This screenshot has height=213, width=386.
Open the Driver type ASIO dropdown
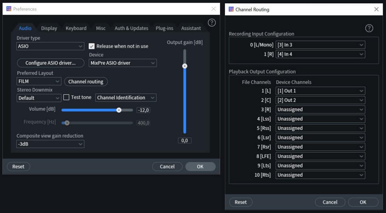point(50,46)
